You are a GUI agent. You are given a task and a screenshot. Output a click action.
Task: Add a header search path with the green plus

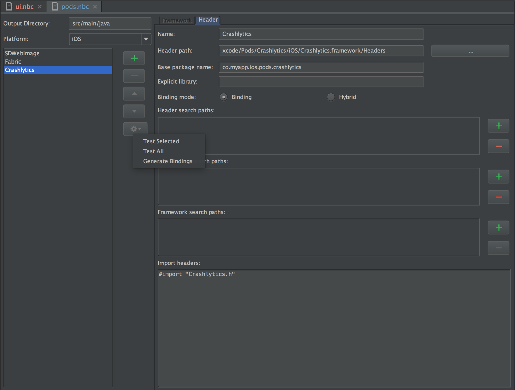pos(498,126)
